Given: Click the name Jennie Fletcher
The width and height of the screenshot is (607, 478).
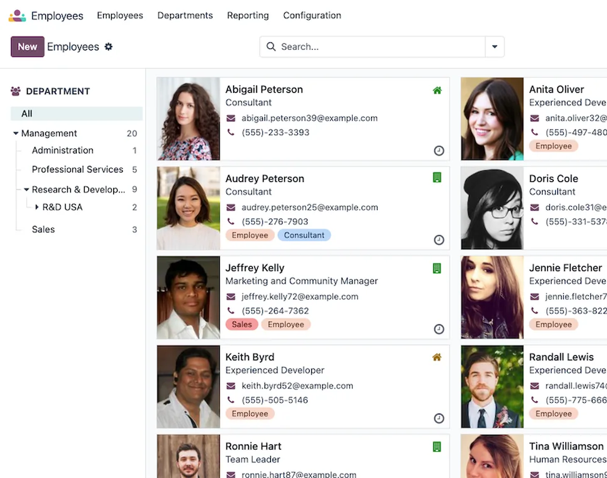Looking at the screenshot, I should pyautogui.click(x=566, y=268).
